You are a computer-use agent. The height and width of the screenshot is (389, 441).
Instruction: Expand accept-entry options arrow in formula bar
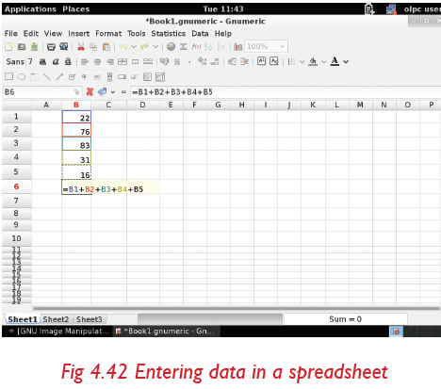(x=112, y=92)
